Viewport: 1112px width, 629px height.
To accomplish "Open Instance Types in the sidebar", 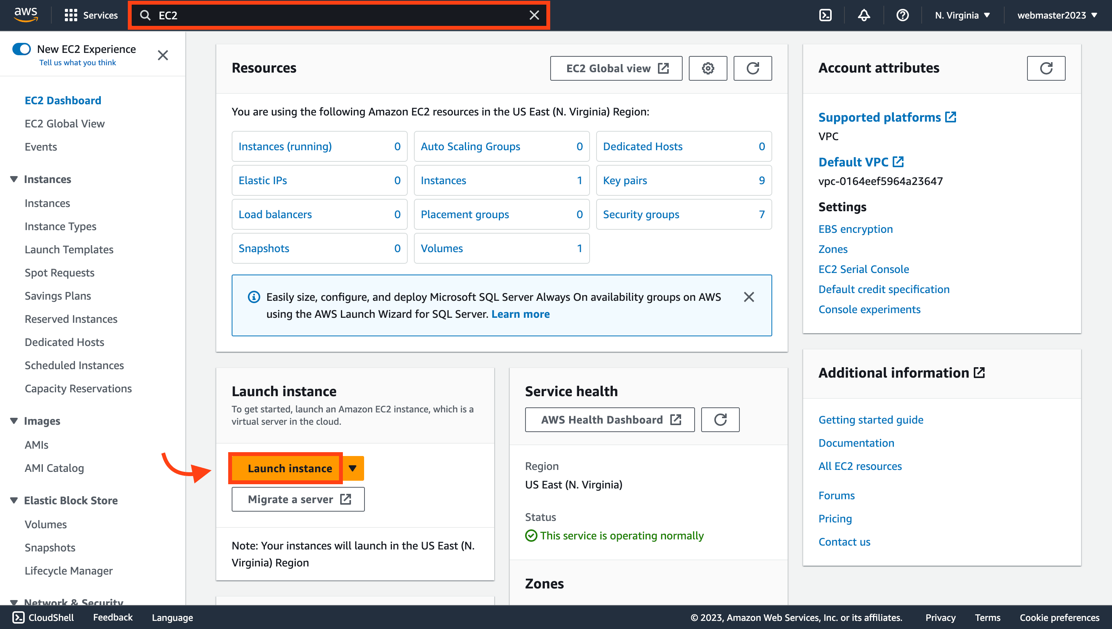I will pos(61,226).
